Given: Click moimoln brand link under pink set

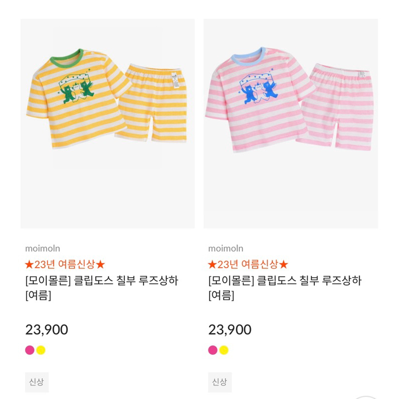Looking at the screenshot, I should (225, 248).
